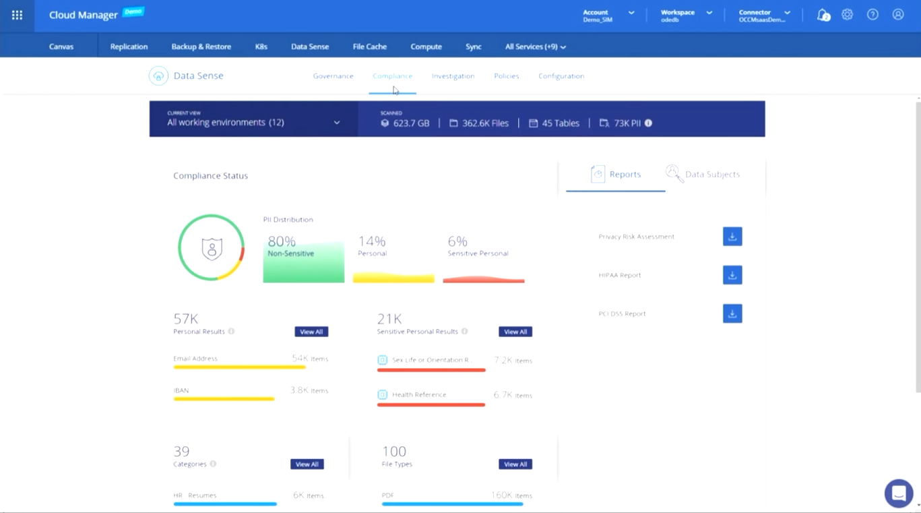Click the IBAN yellow bar
The height and width of the screenshot is (513, 921).
coord(224,399)
